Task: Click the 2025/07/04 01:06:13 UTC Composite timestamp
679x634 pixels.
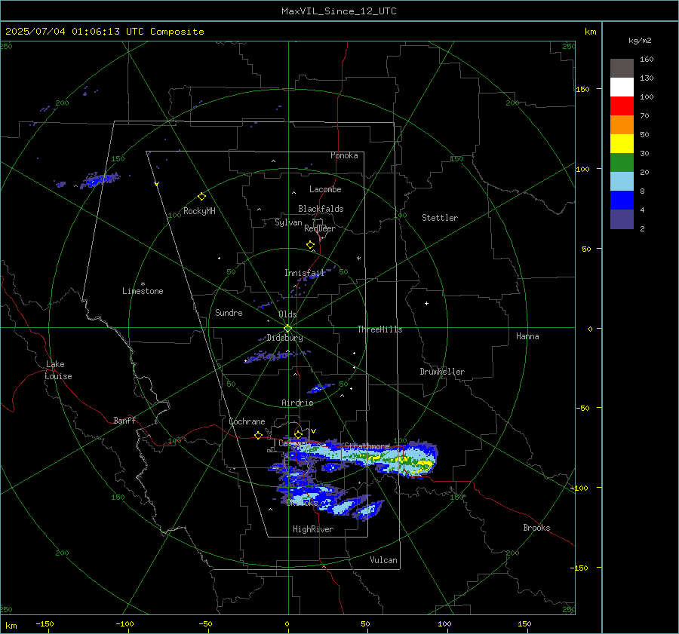Action: [x=105, y=32]
